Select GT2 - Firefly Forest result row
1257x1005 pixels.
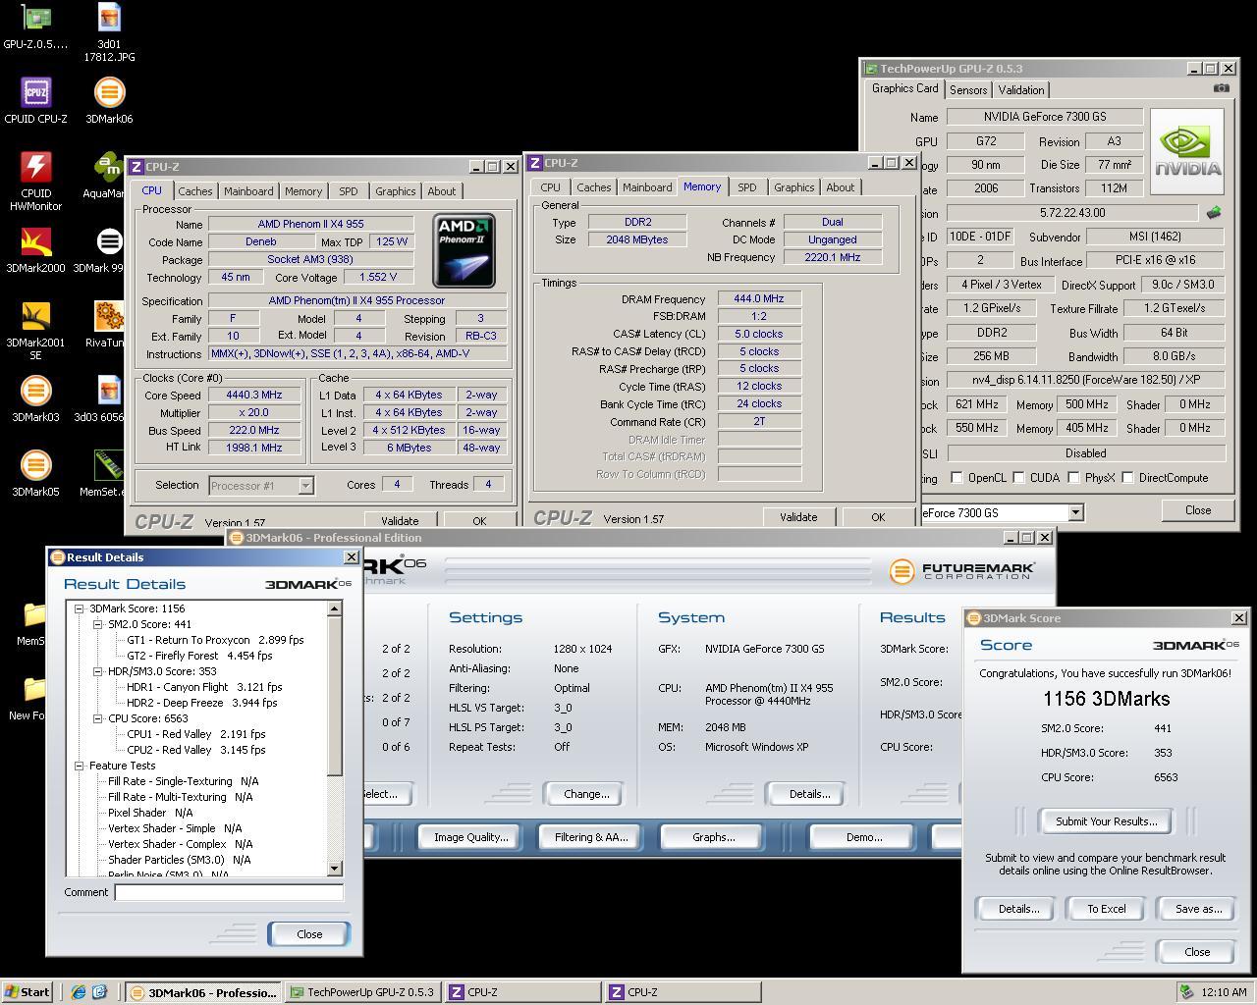click(199, 656)
